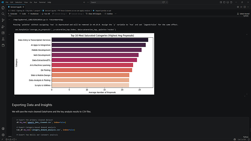This screenshot has height=141, width=251.
Task: Open the Search view in activity bar
Action: [3, 14]
